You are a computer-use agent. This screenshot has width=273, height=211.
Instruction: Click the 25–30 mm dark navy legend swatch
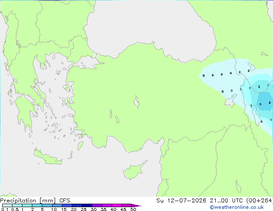[x=87, y=205]
